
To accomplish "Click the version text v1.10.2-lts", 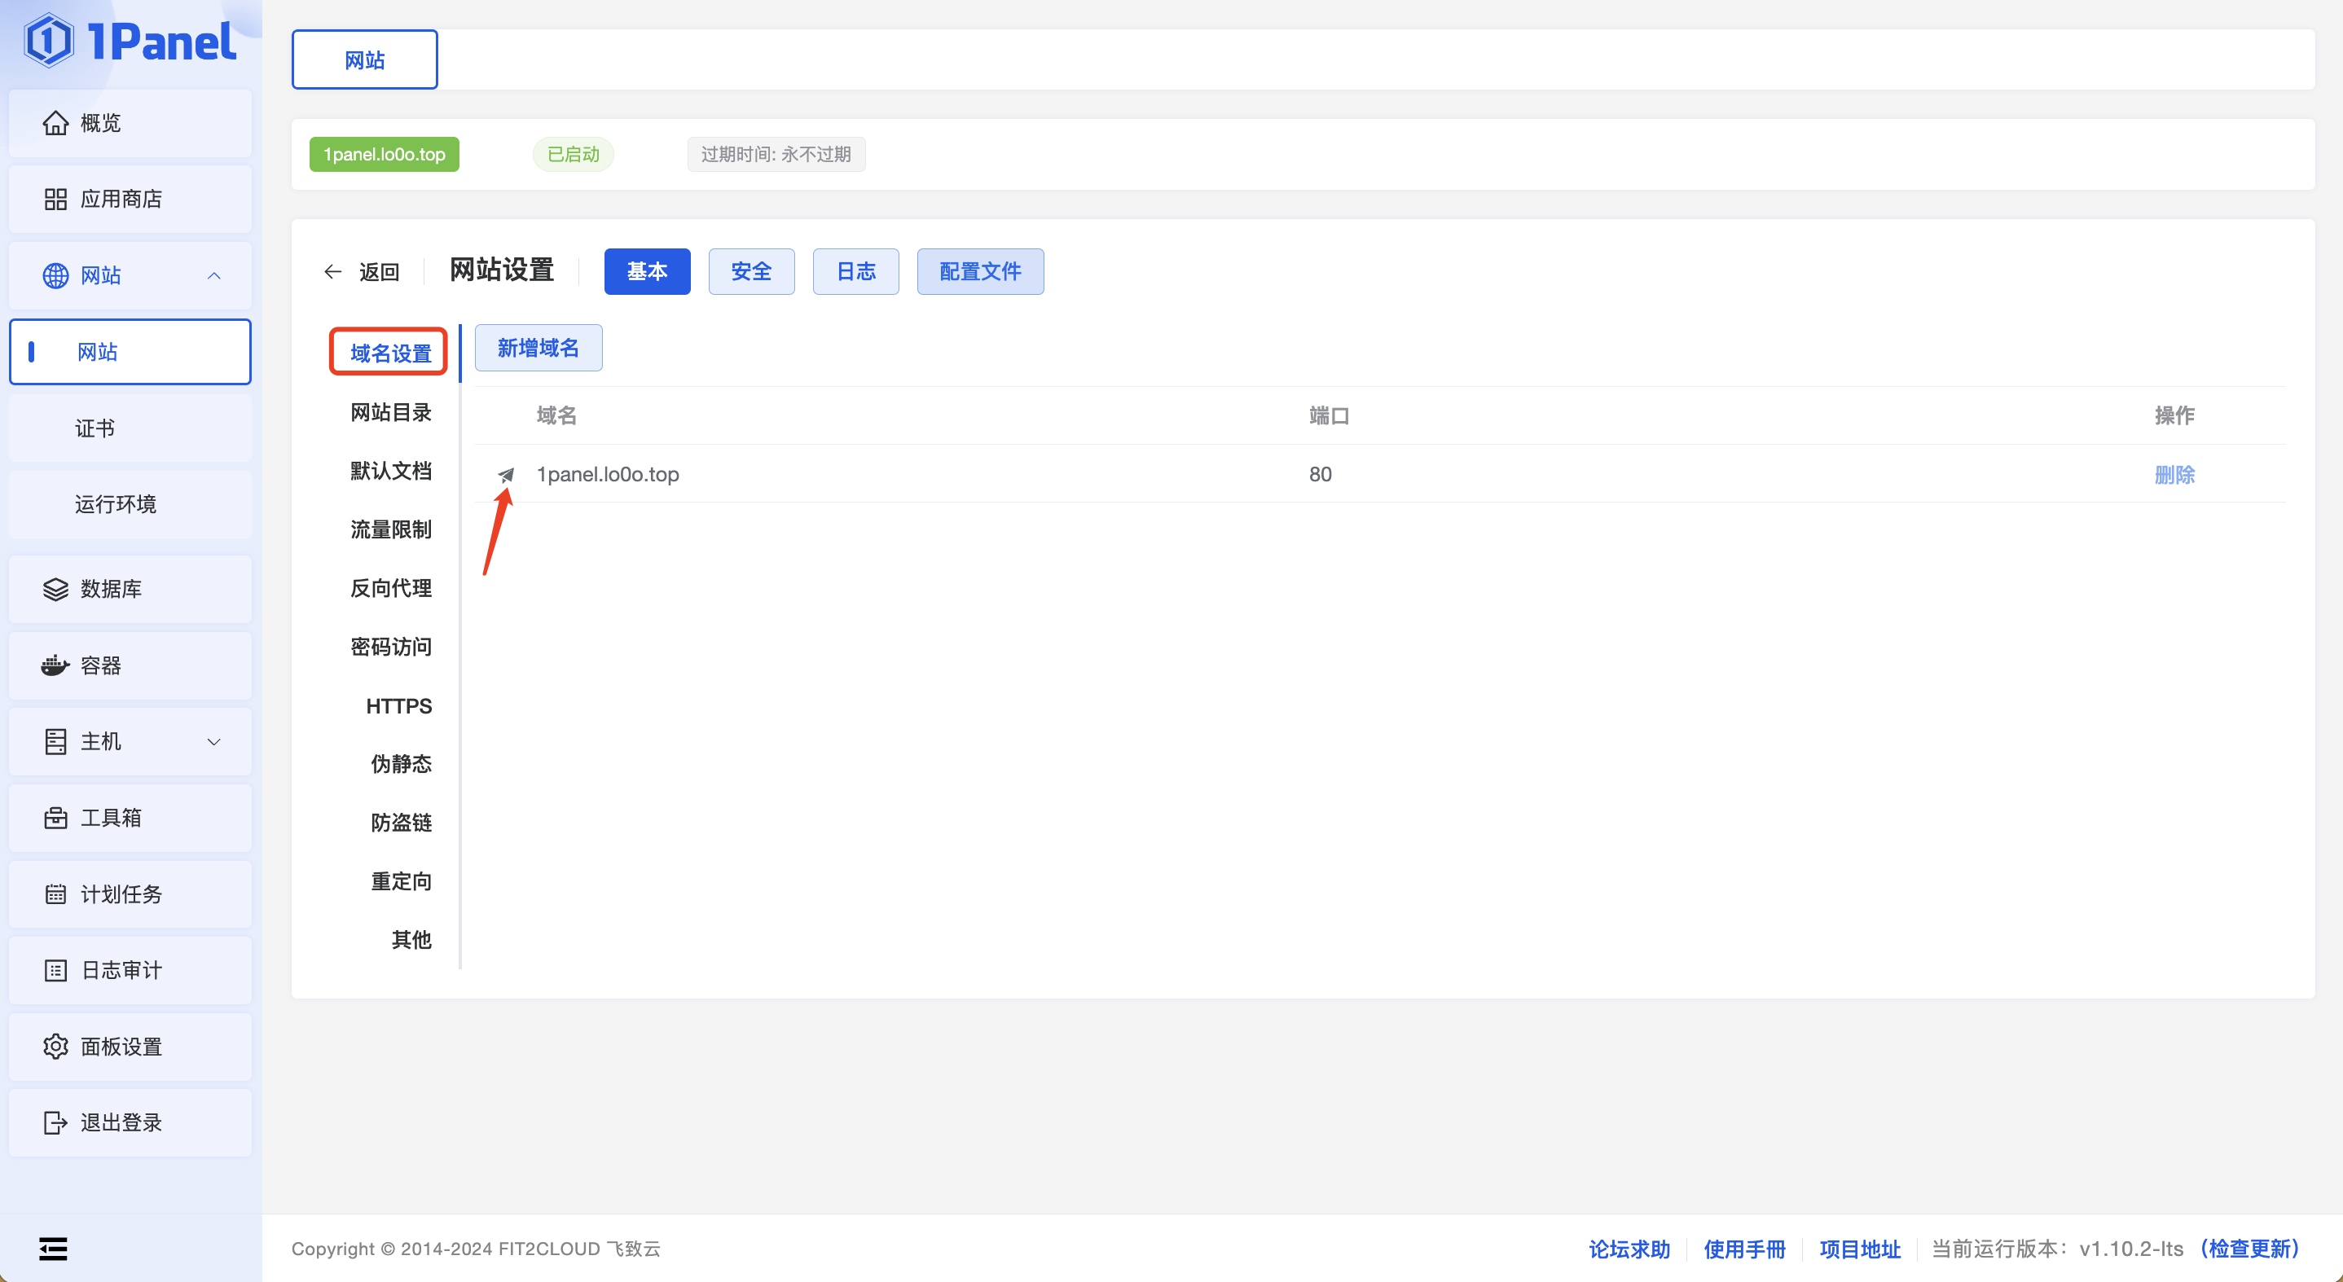I will click(2131, 1249).
